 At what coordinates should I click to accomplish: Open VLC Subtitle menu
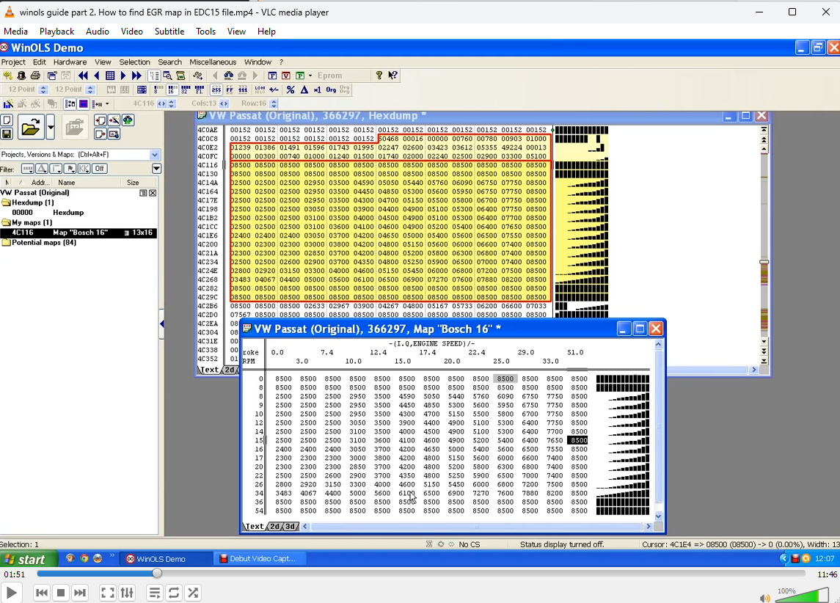169,32
